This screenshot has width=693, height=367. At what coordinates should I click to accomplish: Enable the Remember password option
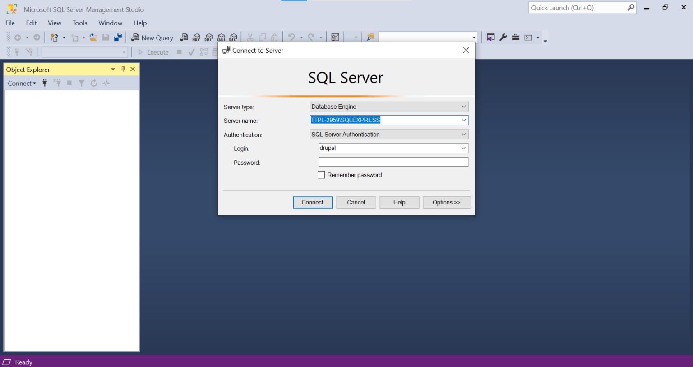321,175
